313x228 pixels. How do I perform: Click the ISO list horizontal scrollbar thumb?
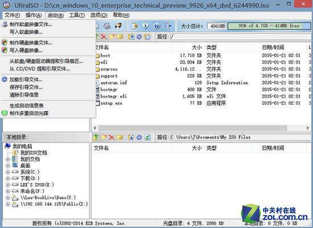point(192,128)
